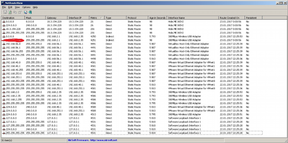This screenshot has width=288, height=143.
Task: Click VMnet8 adapter name in 192.168.253.1 row
Action: (192, 77)
